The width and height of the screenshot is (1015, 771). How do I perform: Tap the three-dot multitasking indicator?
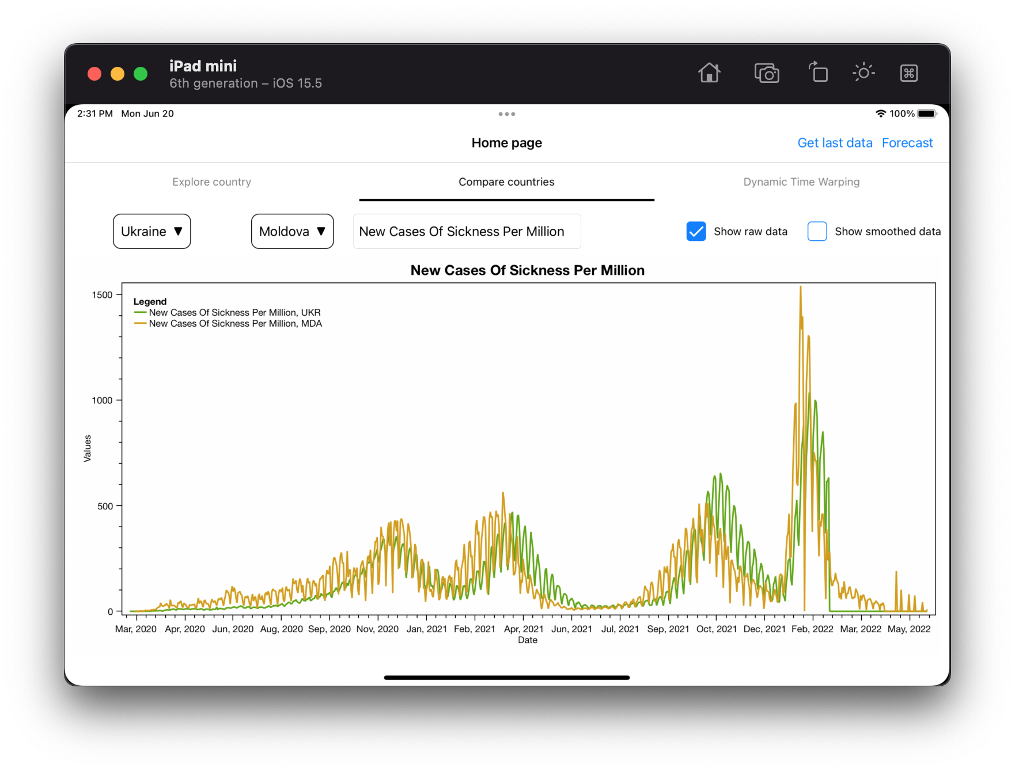tap(507, 114)
